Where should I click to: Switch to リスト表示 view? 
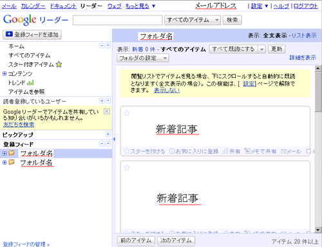click(304, 35)
